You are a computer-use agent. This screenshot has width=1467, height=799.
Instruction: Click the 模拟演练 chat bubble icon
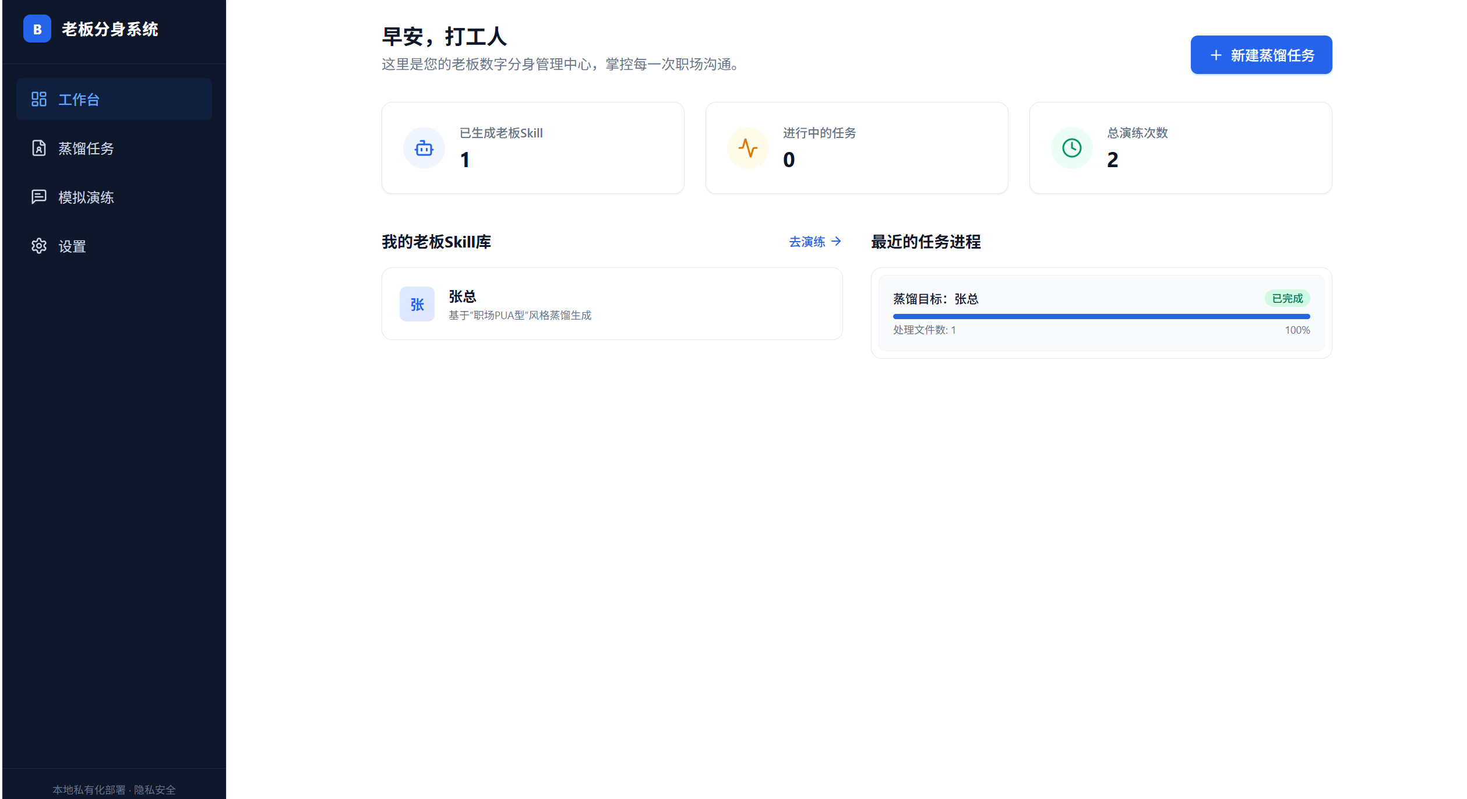[x=39, y=197]
